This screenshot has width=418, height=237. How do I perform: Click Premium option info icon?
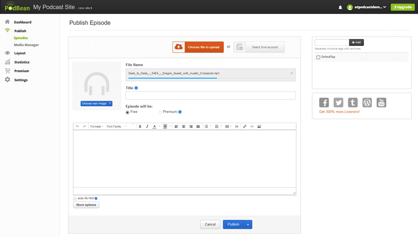180,112
